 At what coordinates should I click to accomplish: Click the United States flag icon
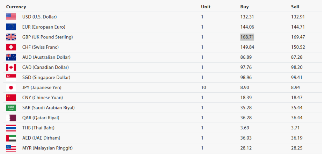pyautogui.click(x=11, y=17)
